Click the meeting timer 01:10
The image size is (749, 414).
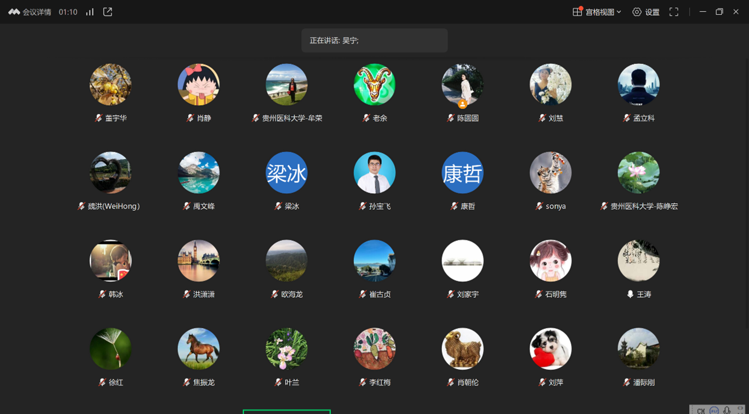tap(68, 12)
